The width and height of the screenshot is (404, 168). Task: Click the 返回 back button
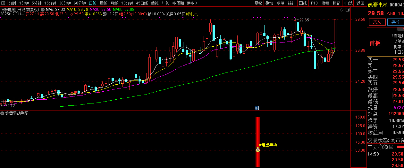click(x=360, y=3)
